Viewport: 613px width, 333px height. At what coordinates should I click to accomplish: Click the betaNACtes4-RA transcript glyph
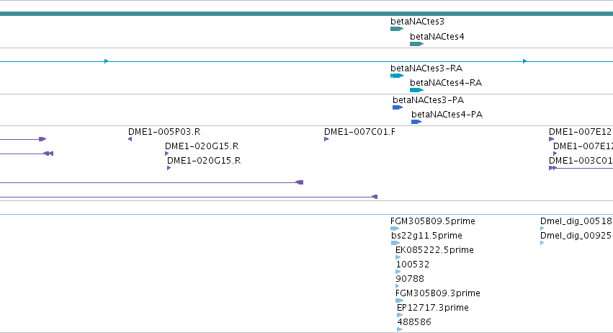(x=417, y=90)
